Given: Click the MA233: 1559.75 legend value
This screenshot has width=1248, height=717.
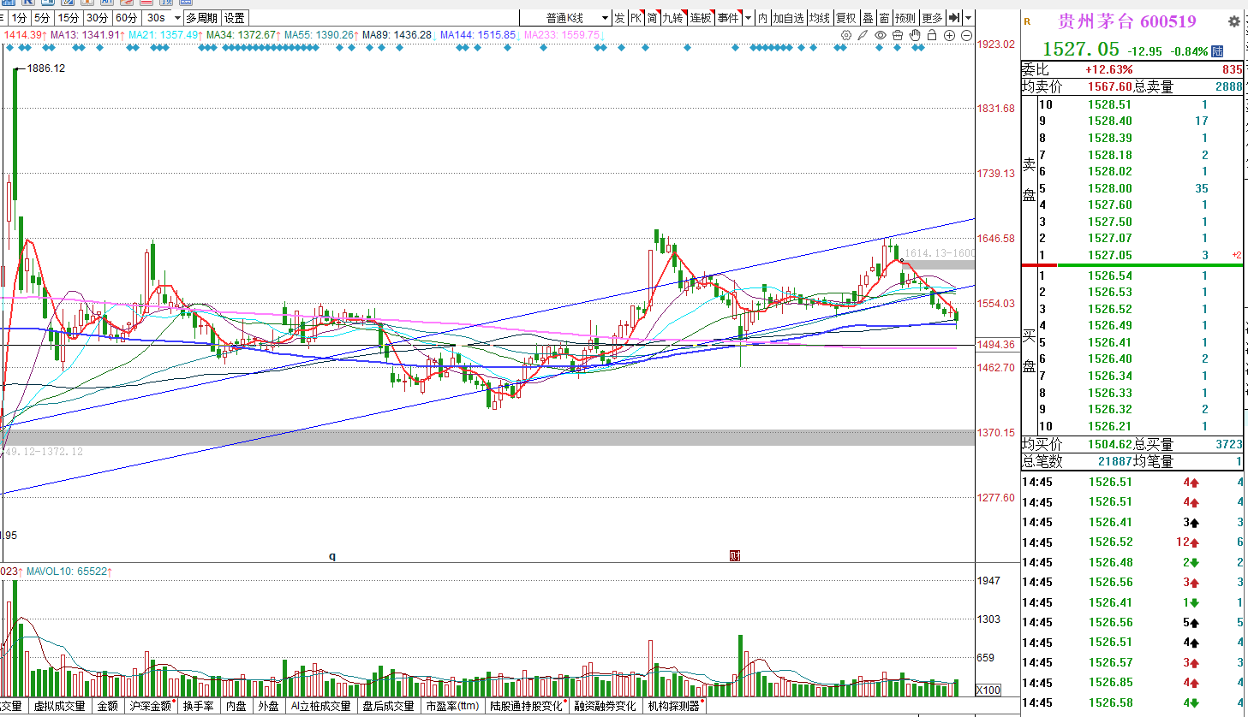Looking at the screenshot, I should [x=562, y=35].
